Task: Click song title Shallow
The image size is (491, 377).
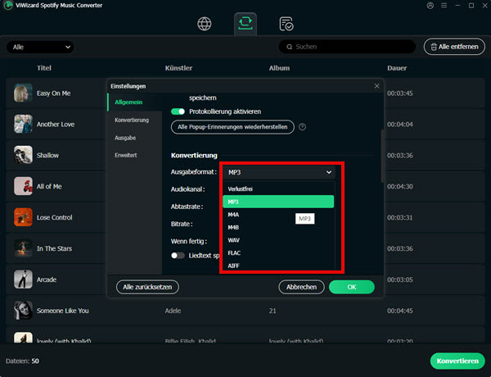Action: 47,155
